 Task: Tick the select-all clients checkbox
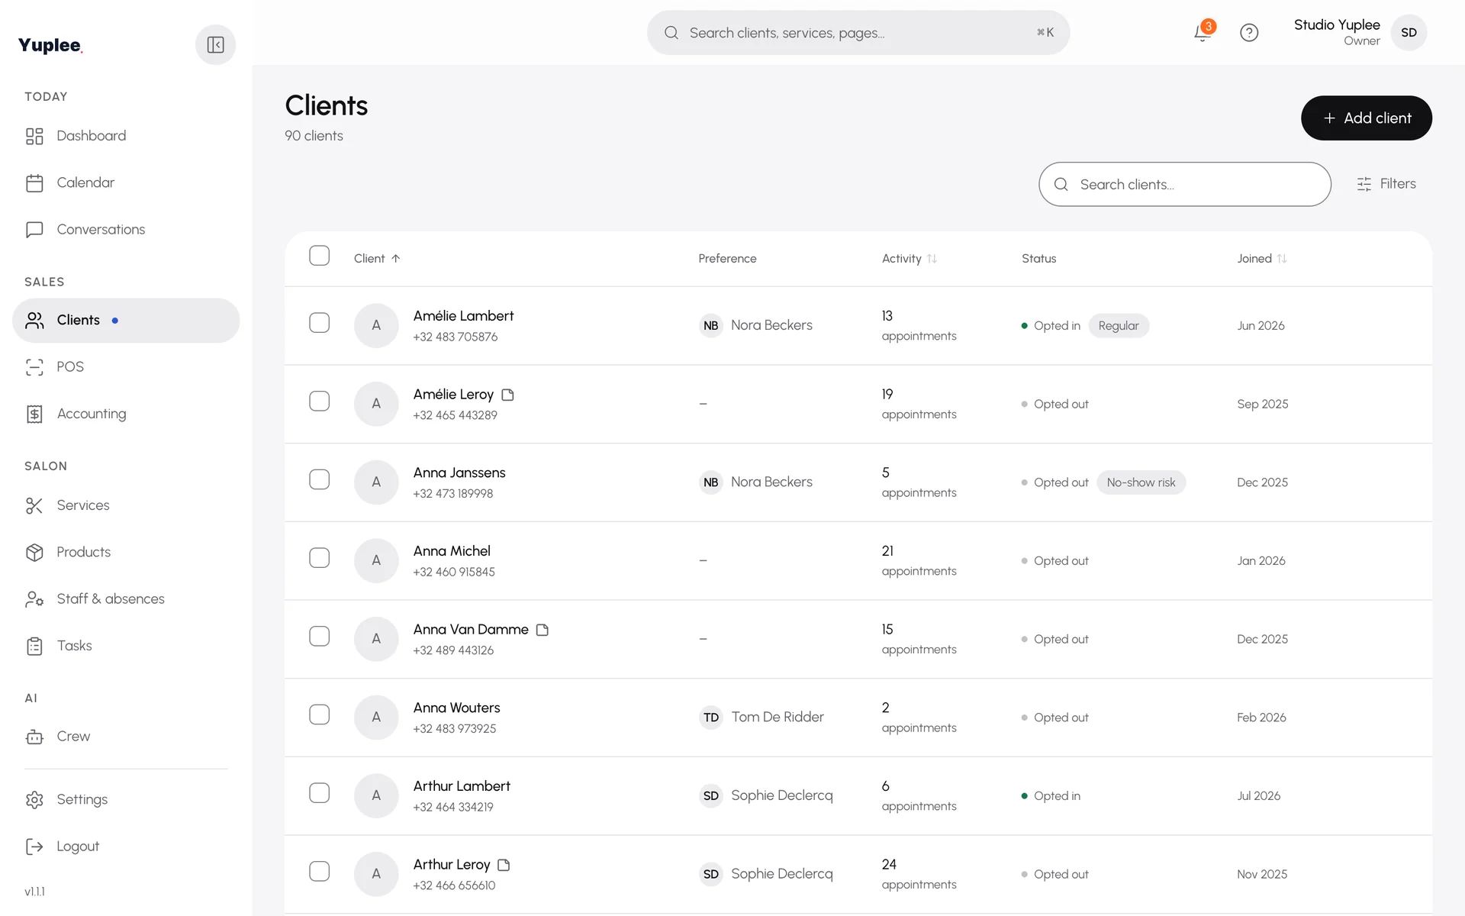319,256
